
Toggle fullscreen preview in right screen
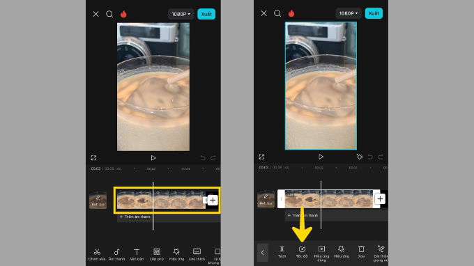tap(261, 157)
